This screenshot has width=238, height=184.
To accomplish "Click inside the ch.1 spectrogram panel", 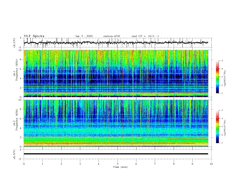I will coord(116,73).
